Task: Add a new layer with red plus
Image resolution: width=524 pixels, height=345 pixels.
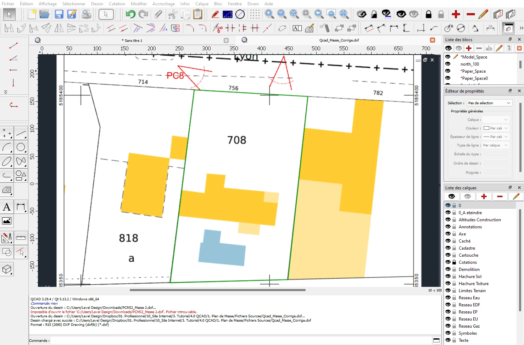Action: [x=484, y=196]
